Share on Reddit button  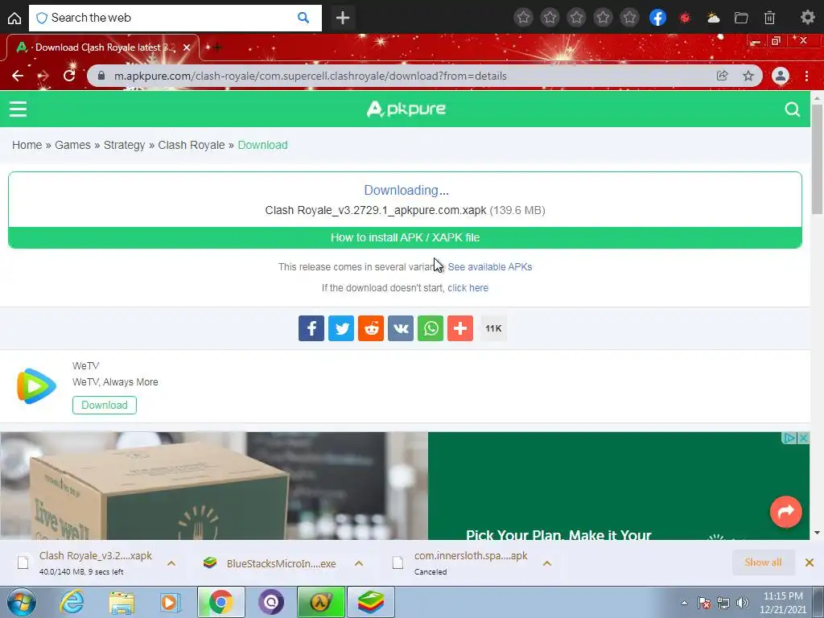(370, 328)
